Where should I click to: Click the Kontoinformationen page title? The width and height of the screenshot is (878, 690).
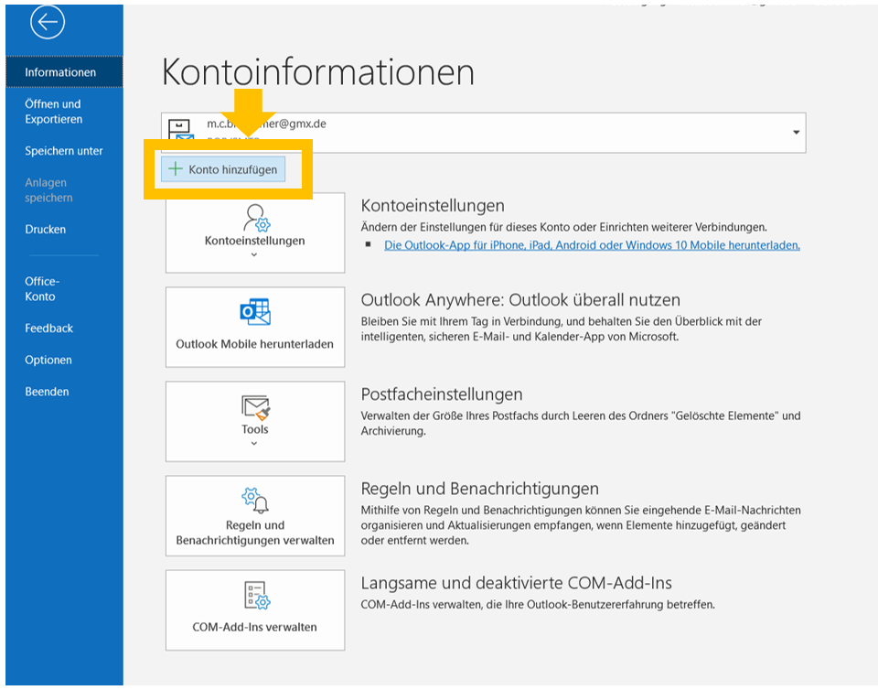point(318,71)
